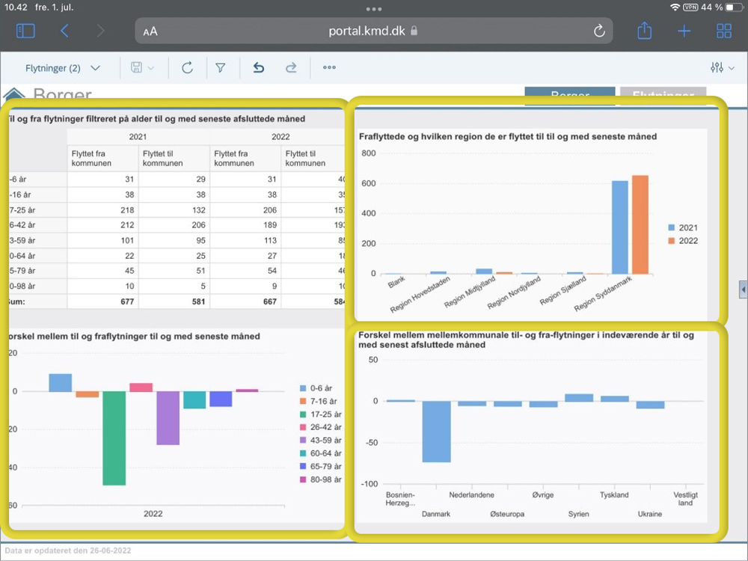Viewport: 748px width, 561px height.
Task: Switch to the Flytninger tab
Action: [662, 96]
